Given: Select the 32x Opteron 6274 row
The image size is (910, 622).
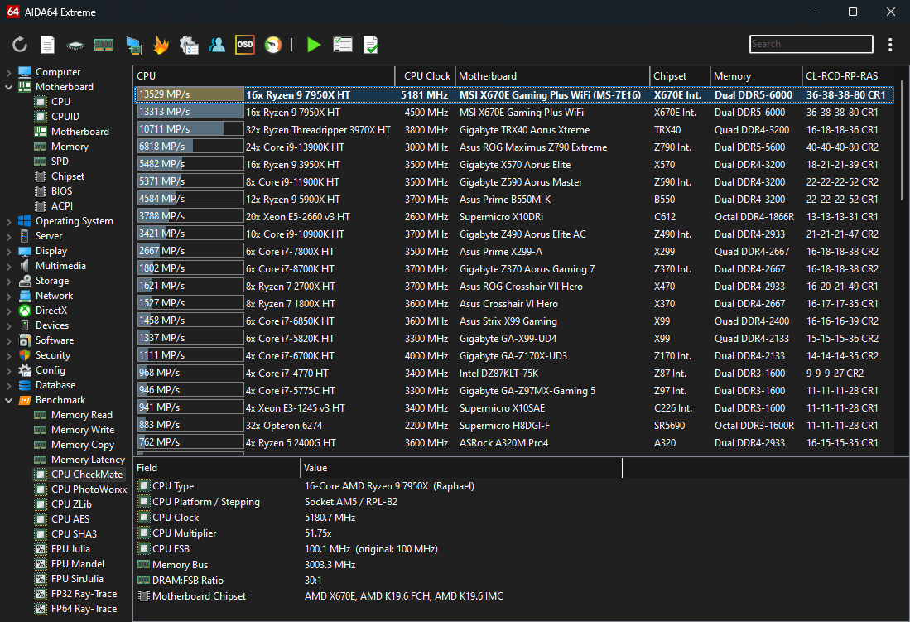Looking at the screenshot, I should (x=514, y=426).
